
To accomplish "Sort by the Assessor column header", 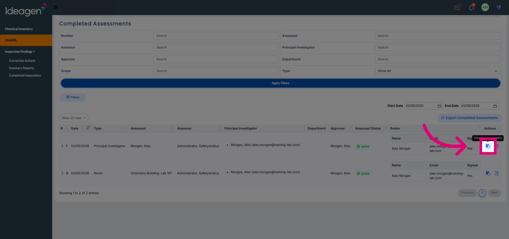I will tap(184, 129).
